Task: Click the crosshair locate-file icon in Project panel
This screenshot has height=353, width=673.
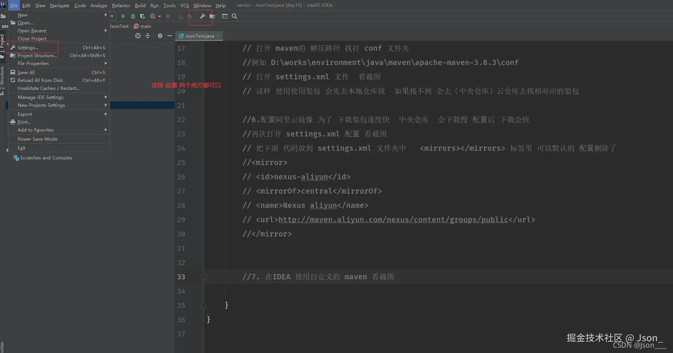Action: pos(138,36)
